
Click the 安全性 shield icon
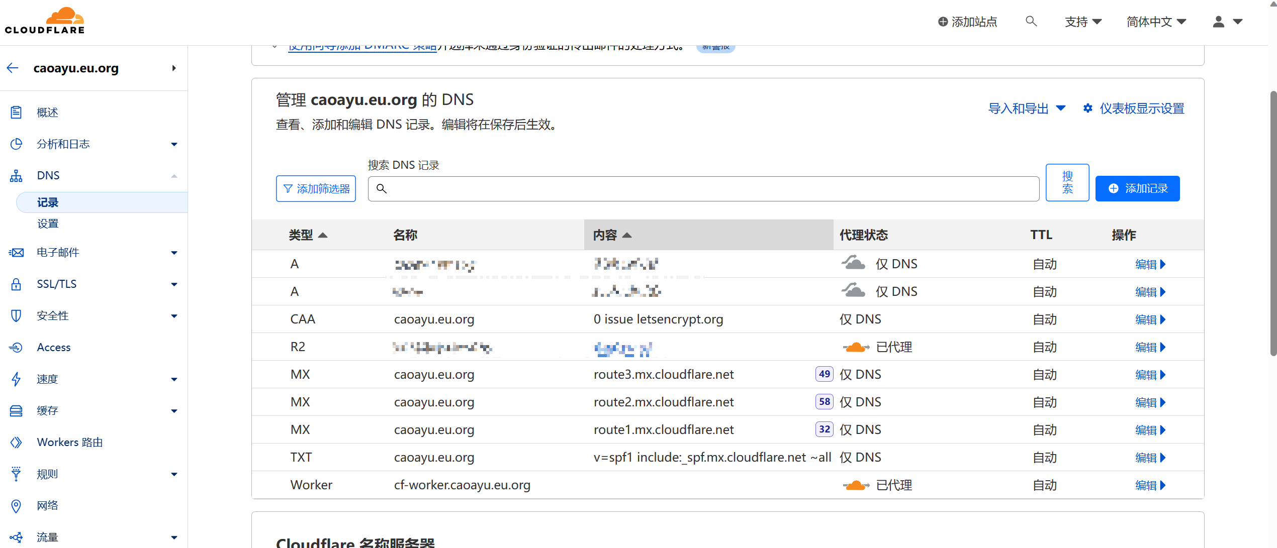16,316
